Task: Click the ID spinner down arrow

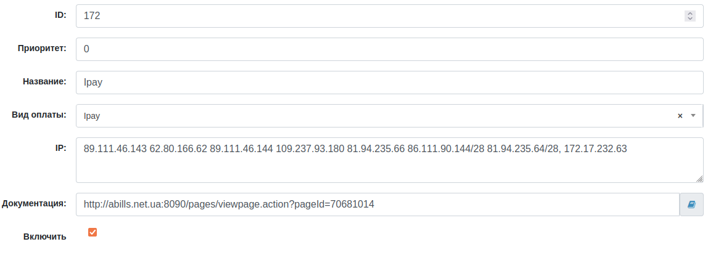Action: coord(690,19)
